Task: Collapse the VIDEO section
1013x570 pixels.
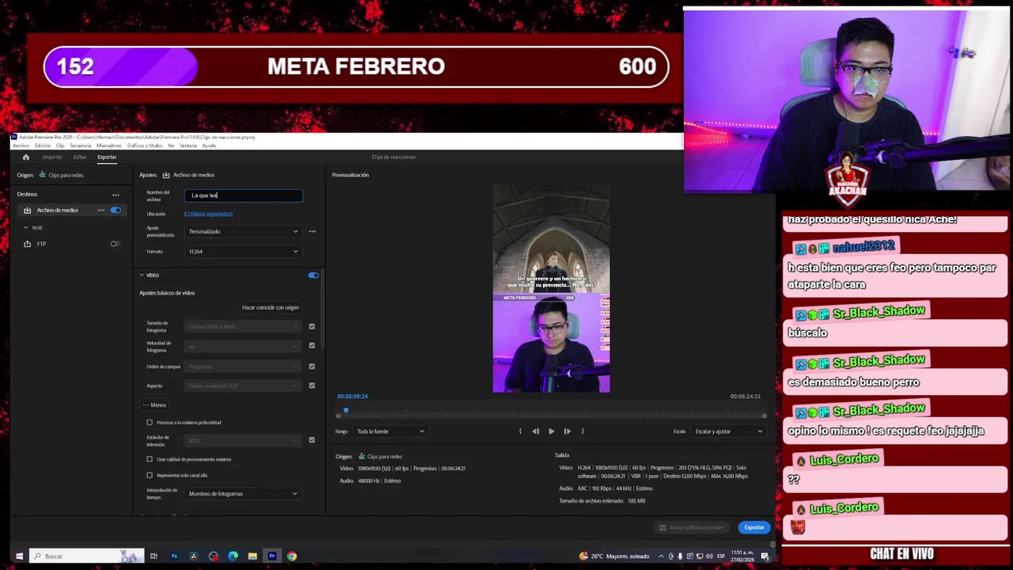Action: [x=142, y=275]
